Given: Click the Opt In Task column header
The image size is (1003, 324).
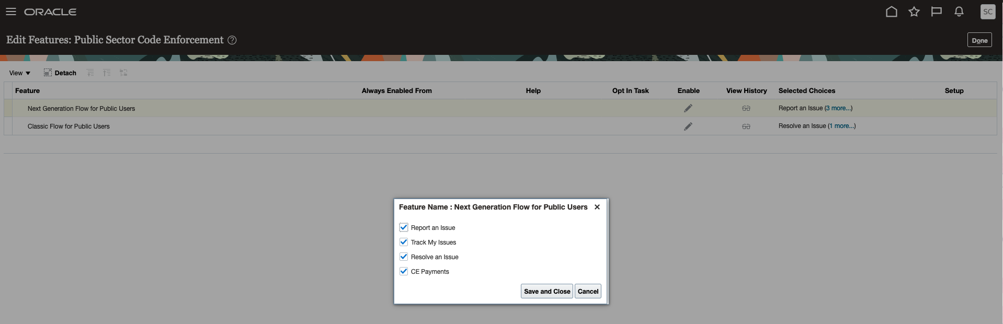Looking at the screenshot, I should pyautogui.click(x=631, y=90).
